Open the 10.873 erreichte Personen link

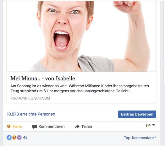tap(31, 114)
